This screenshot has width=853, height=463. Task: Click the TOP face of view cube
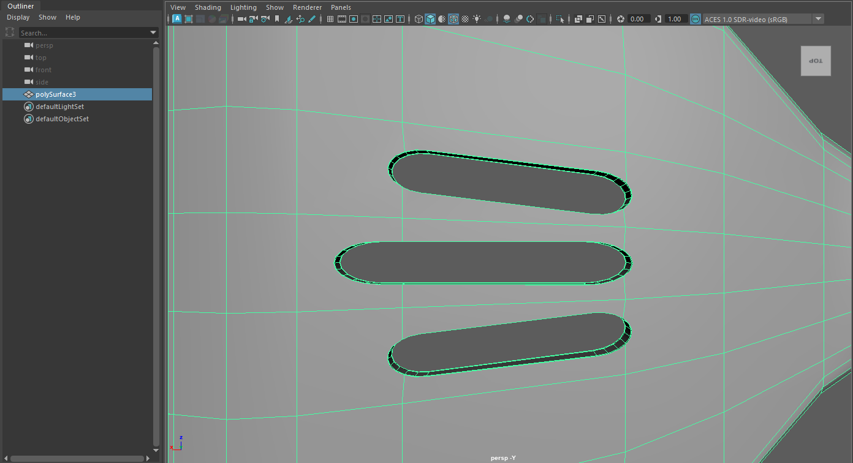816,61
